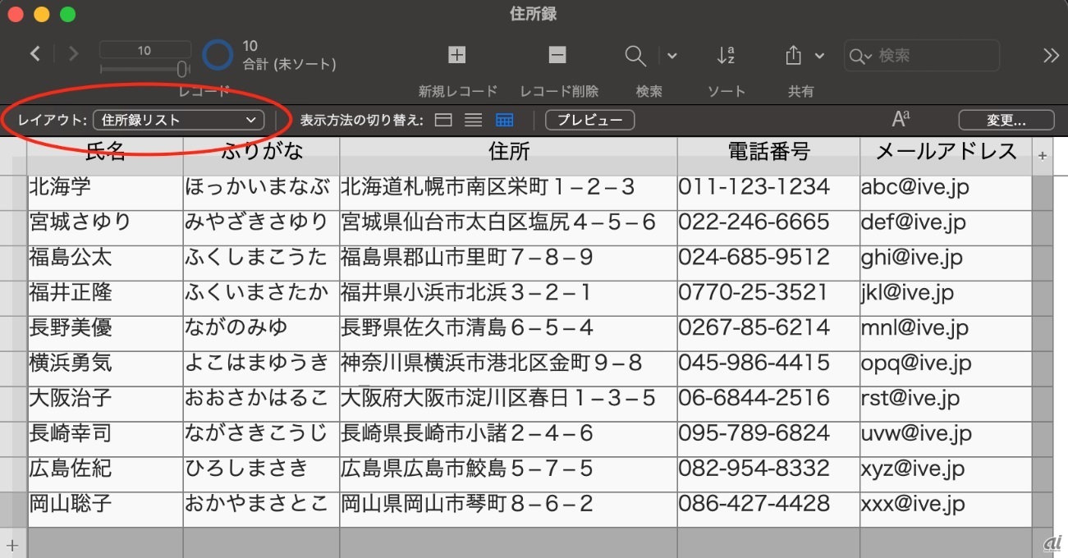Expand the Find options dropdown arrow
This screenshot has height=558, width=1068.
(x=672, y=56)
